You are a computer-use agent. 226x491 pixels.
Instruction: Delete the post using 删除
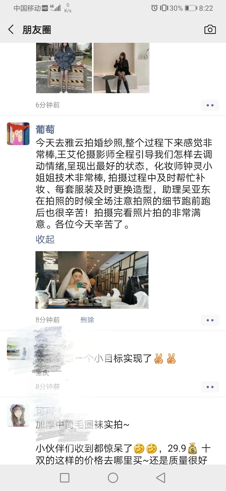[87, 320]
